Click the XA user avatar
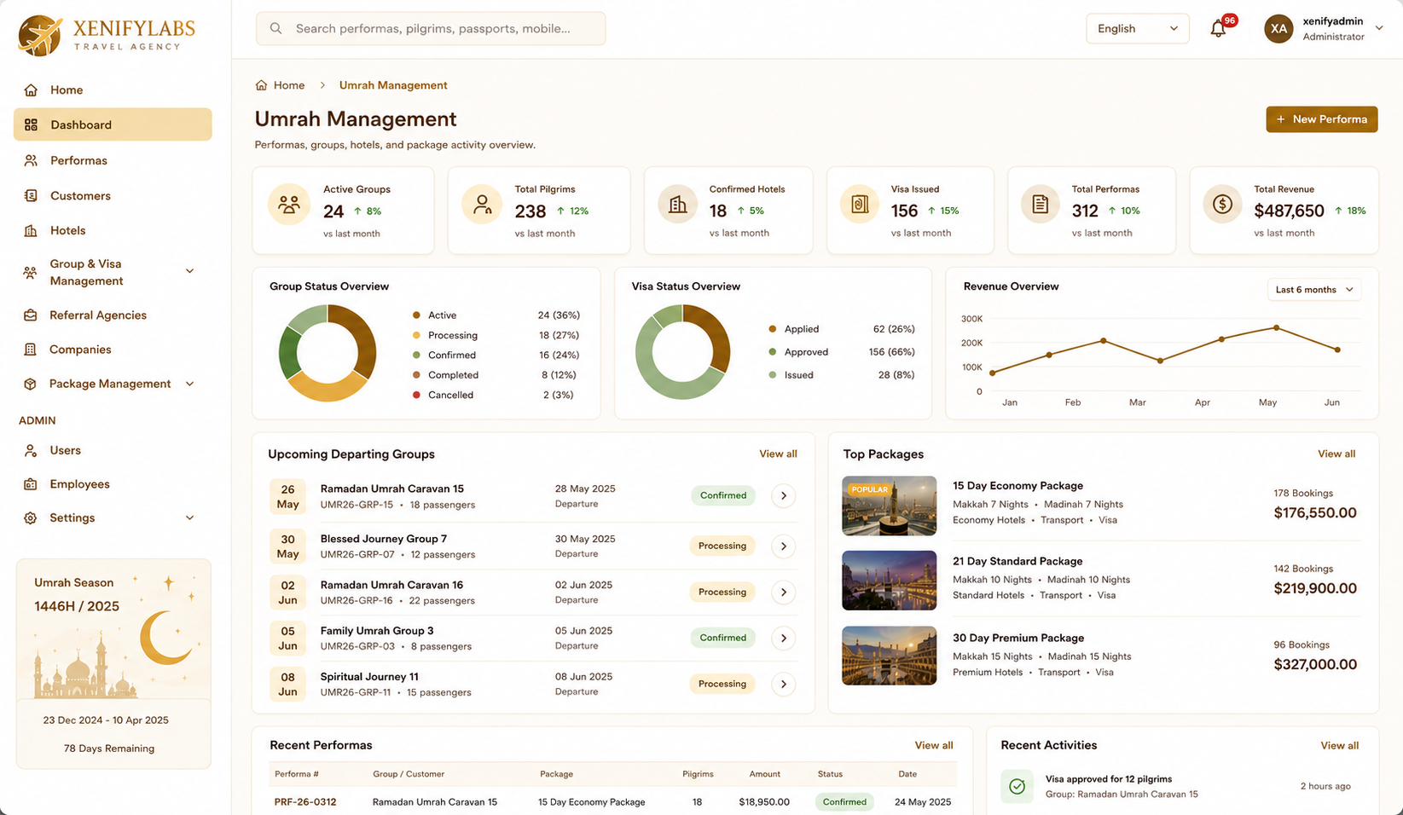The image size is (1403, 815). click(1278, 29)
